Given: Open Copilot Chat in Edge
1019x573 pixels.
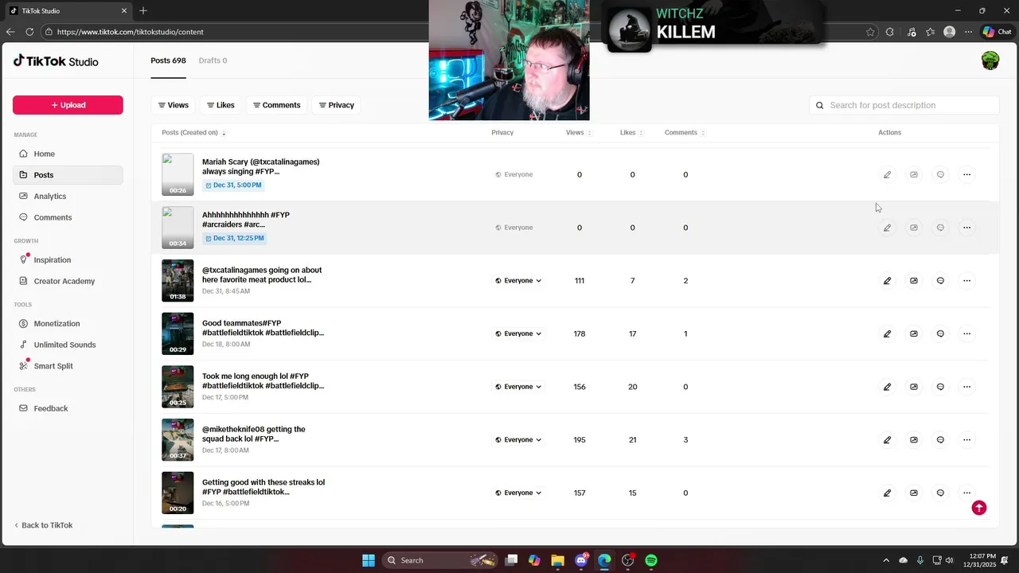Looking at the screenshot, I should (998, 32).
